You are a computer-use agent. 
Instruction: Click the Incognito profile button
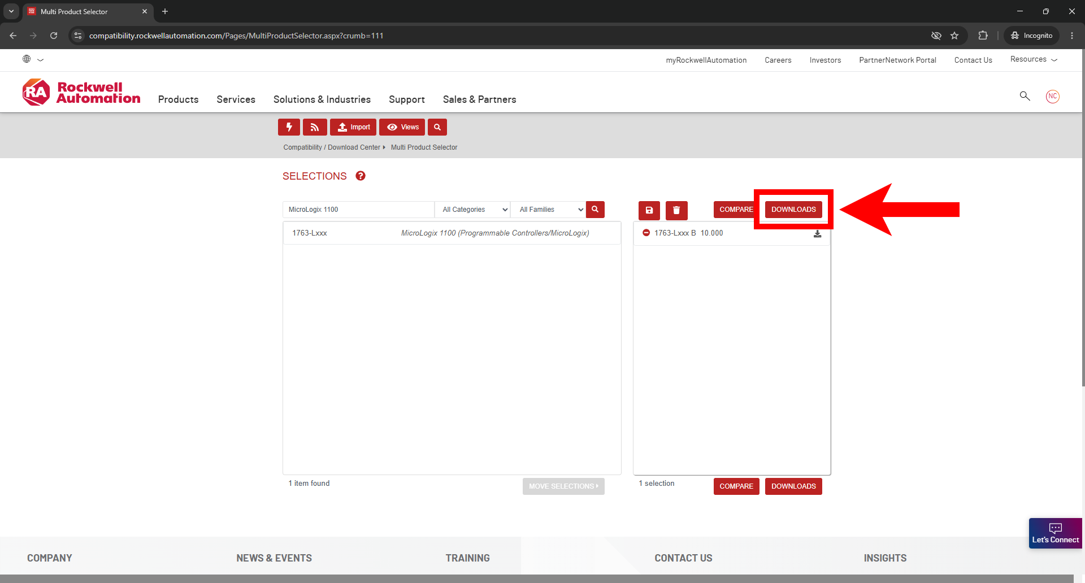[x=1031, y=36]
